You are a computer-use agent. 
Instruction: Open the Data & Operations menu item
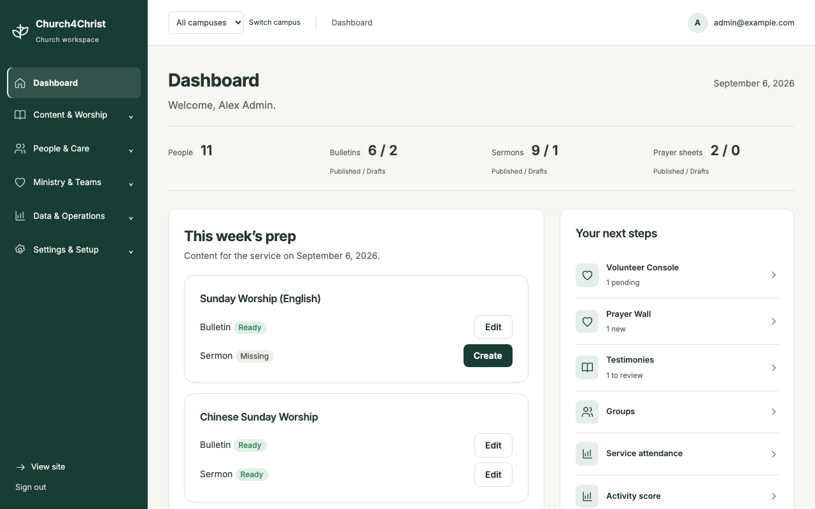(x=74, y=216)
